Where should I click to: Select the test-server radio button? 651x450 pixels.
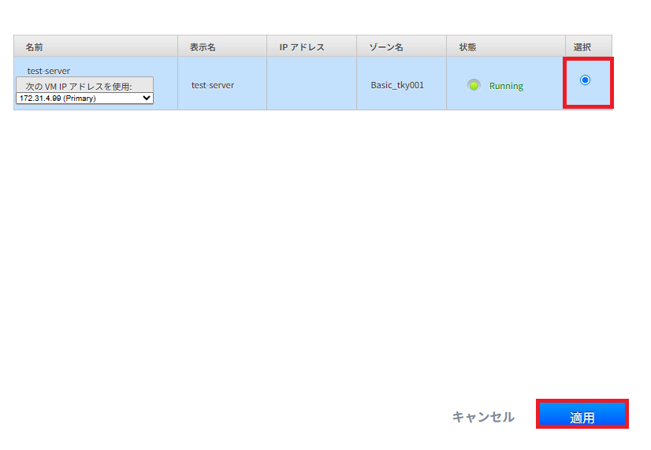pos(585,80)
